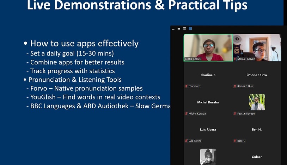The height and width of the screenshot is (165, 287).
Task: Switch to single active speaker view icon
Action: pyautogui.click(x=179, y=29)
